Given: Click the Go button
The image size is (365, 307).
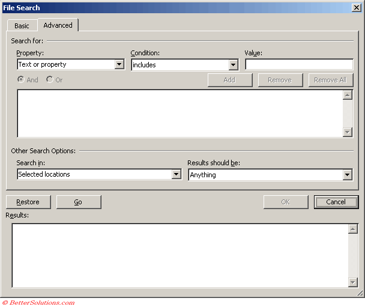Looking at the screenshot, I should pos(79,202).
